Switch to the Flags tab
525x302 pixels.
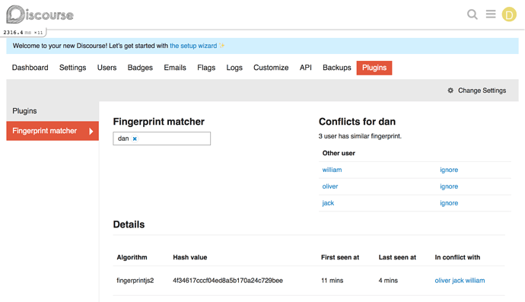coord(206,68)
